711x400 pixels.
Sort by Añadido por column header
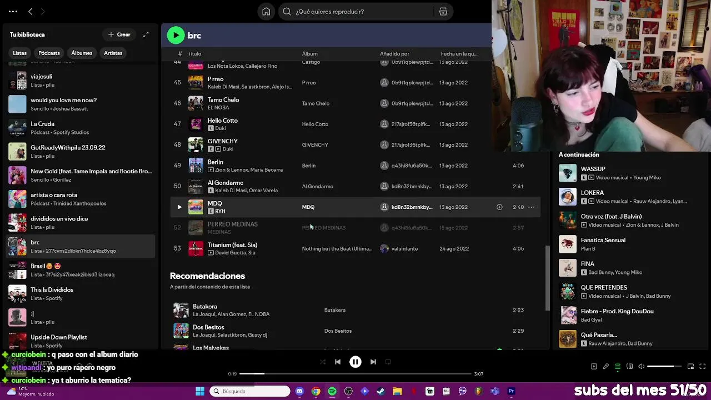[394, 54]
